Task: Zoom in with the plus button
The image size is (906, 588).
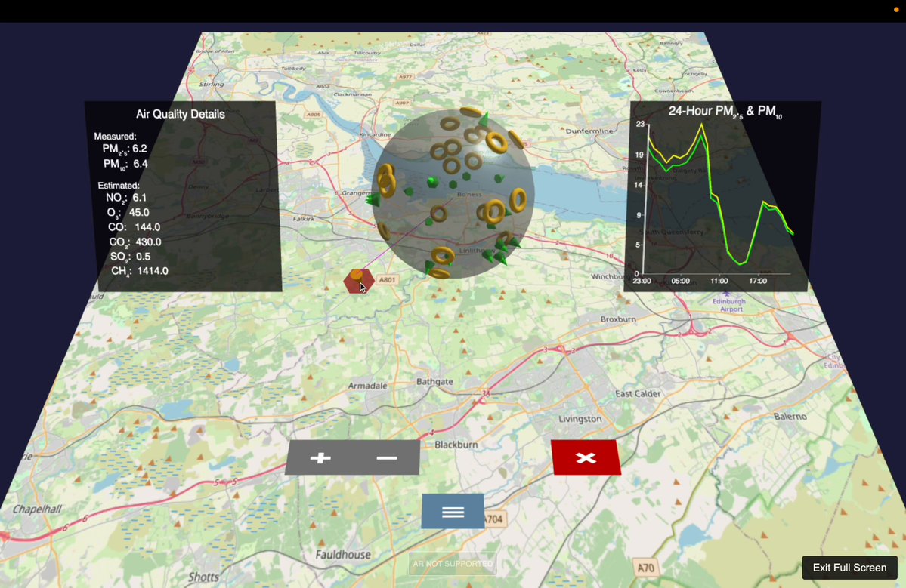Action: 320,458
